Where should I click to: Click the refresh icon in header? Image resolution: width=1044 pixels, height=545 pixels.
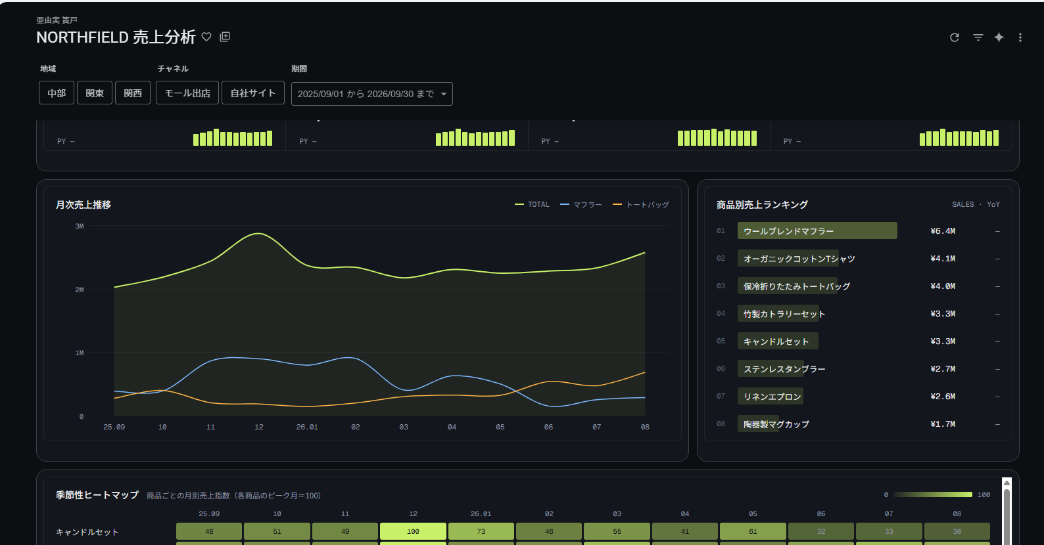pyautogui.click(x=955, y=37)
